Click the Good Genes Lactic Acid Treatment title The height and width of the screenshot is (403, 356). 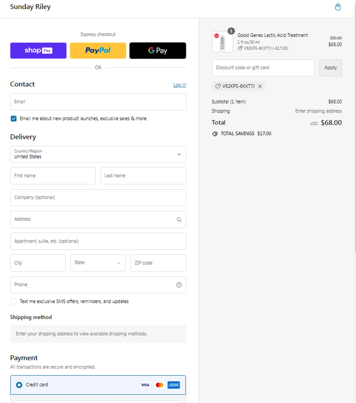tap(273, 35)
